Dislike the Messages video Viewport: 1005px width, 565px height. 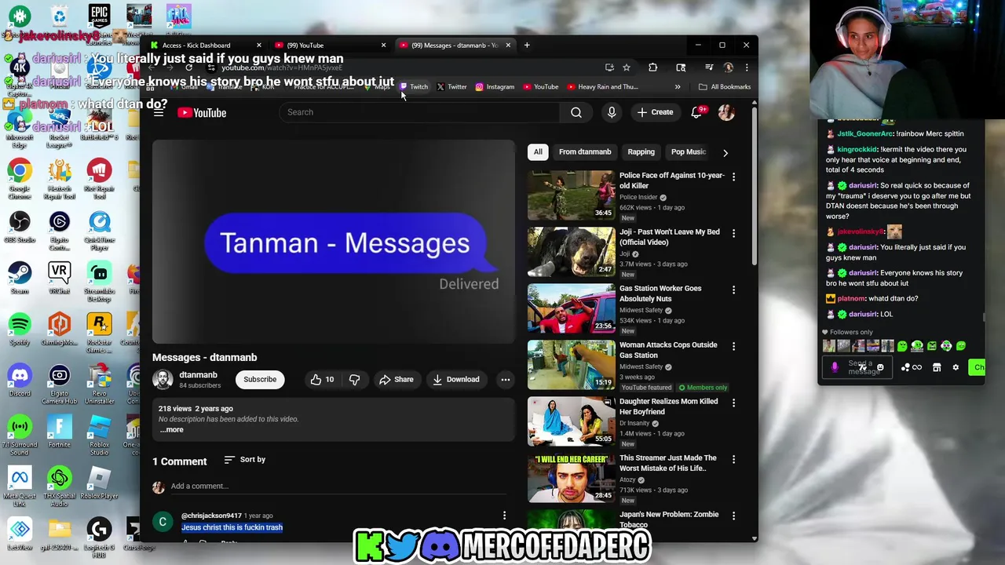click(x=354, y=380)
